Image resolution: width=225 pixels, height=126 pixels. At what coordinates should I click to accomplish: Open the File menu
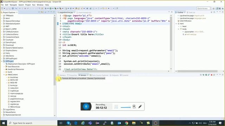pos(2,5)
